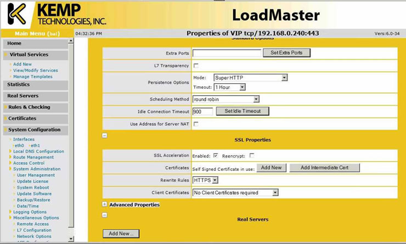
Task: Open the Interfaces link
Action: pos(24,140)
